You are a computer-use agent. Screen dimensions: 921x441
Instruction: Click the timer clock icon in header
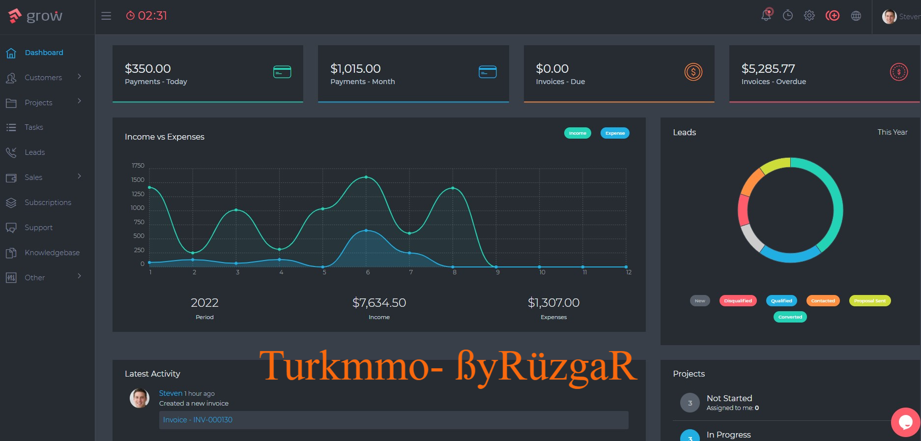(x=788, y=15)
